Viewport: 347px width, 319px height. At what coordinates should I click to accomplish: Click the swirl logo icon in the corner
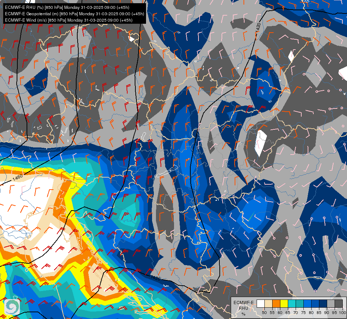click(12, 307)
